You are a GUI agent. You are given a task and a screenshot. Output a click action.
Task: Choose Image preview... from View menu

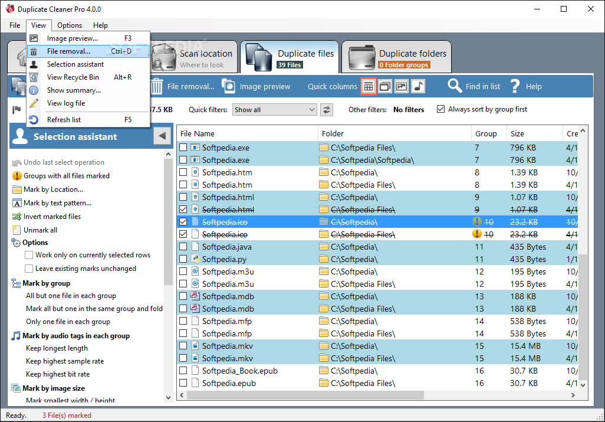click(x=88, y=38)
